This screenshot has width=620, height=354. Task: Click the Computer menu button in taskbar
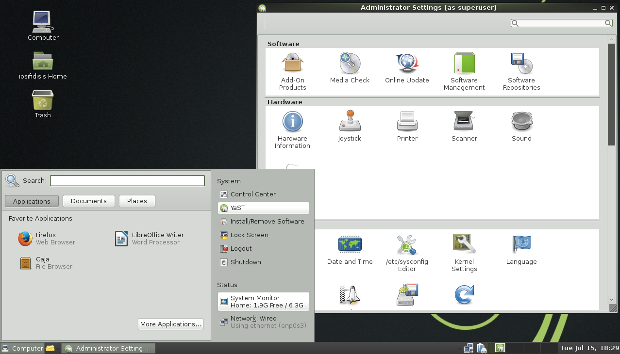tap(23, 348)
